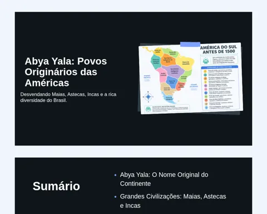Image resolution: width=267 pixels, height=214 pixels.
Task: Open 'Grandes Civilizações: Maias, Astecas e Incas'
Action: (x=173, y=201)
